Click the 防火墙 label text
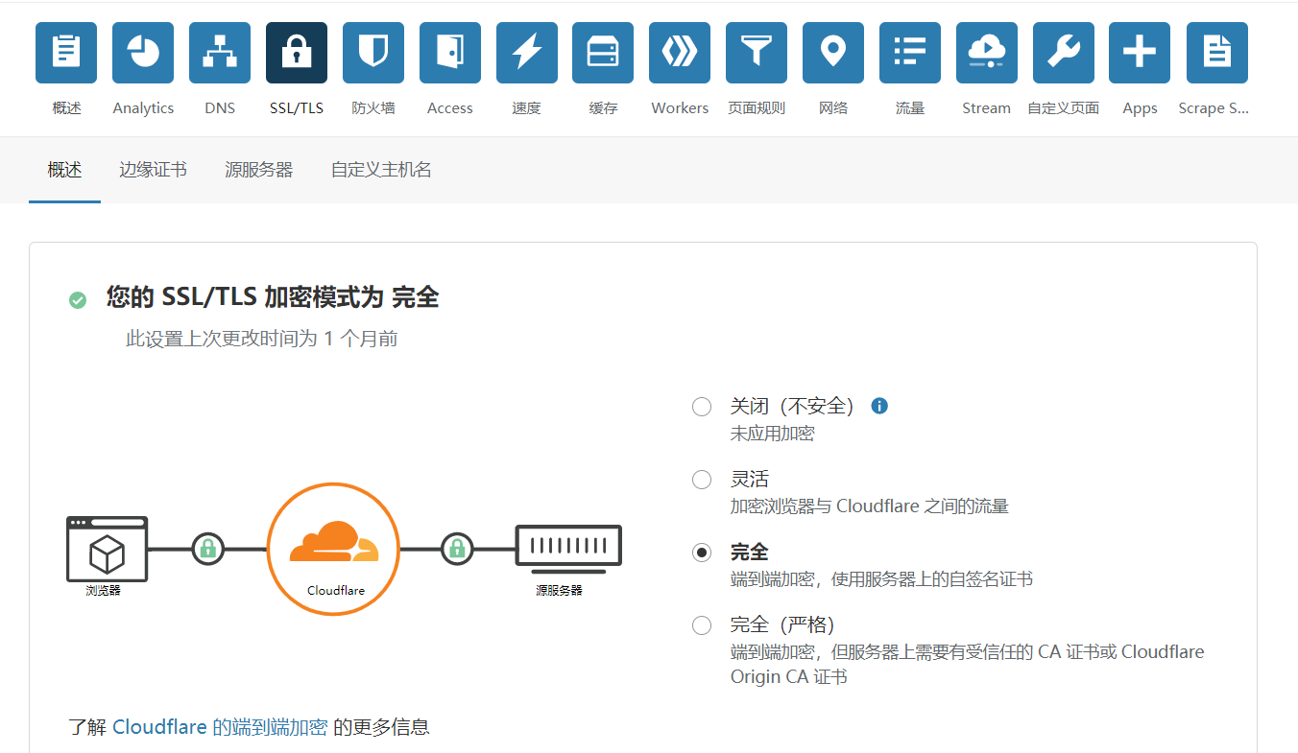 [373, 108]
